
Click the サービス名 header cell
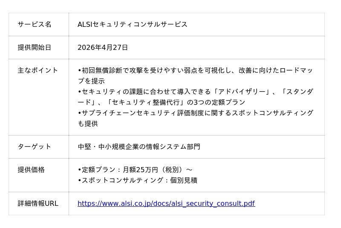(x=35, y=24)
